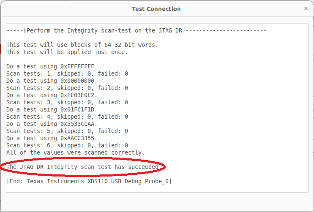The width and height of the screenshot is (314, 212).
Task: Select the 'Scan tests: 5' result line
Action: tap(67, 131)
